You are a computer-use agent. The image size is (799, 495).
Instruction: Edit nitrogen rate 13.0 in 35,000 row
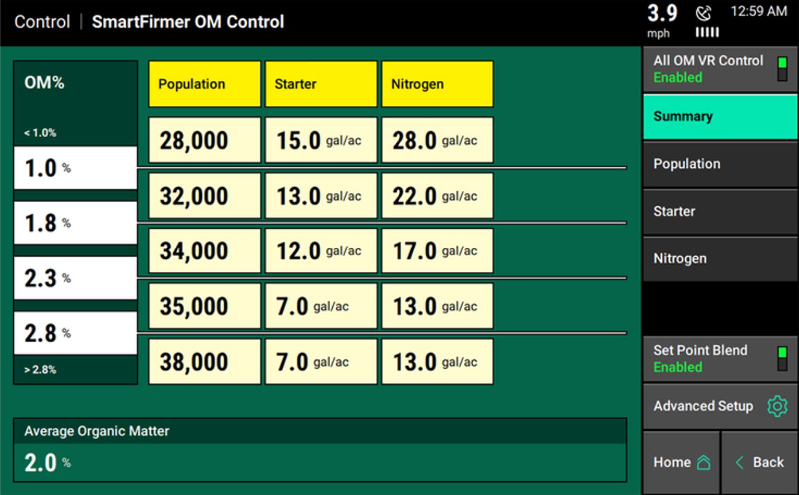click(x=437, y=306)
